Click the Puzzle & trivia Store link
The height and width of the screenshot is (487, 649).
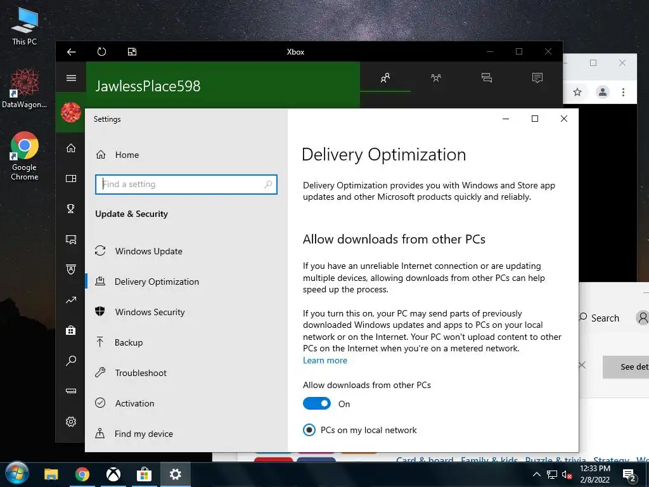point(555,459)
